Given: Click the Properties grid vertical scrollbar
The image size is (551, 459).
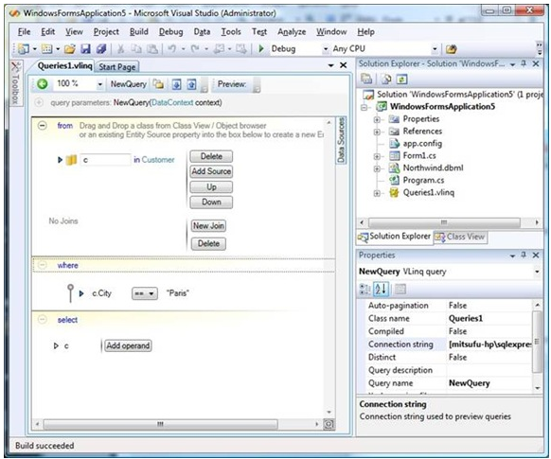Looking at the screenshot, I should [x=537, y=342].
